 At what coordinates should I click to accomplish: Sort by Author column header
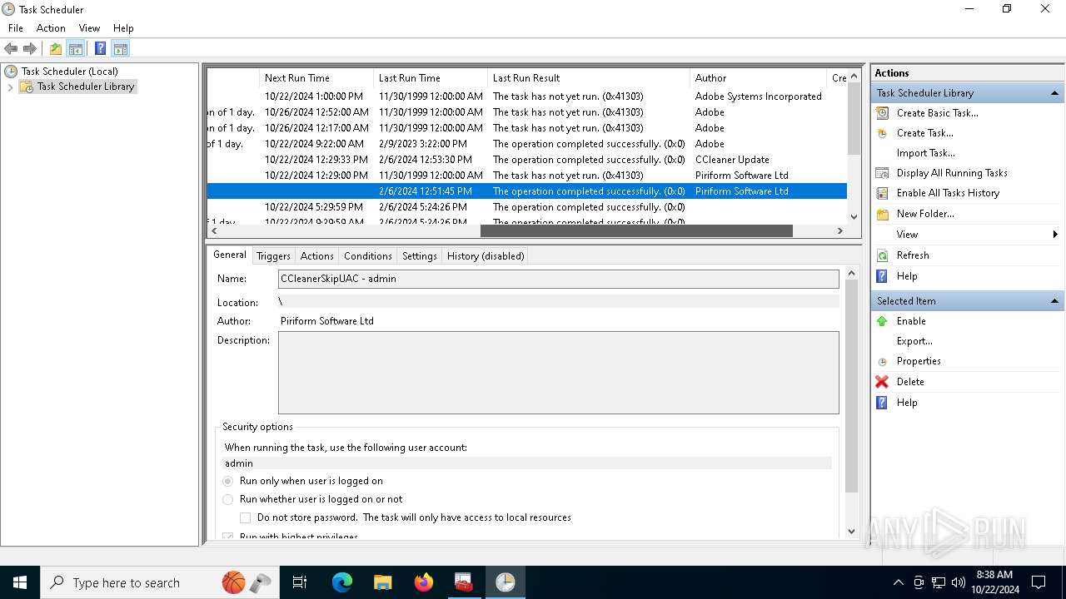tap(759, 78)
